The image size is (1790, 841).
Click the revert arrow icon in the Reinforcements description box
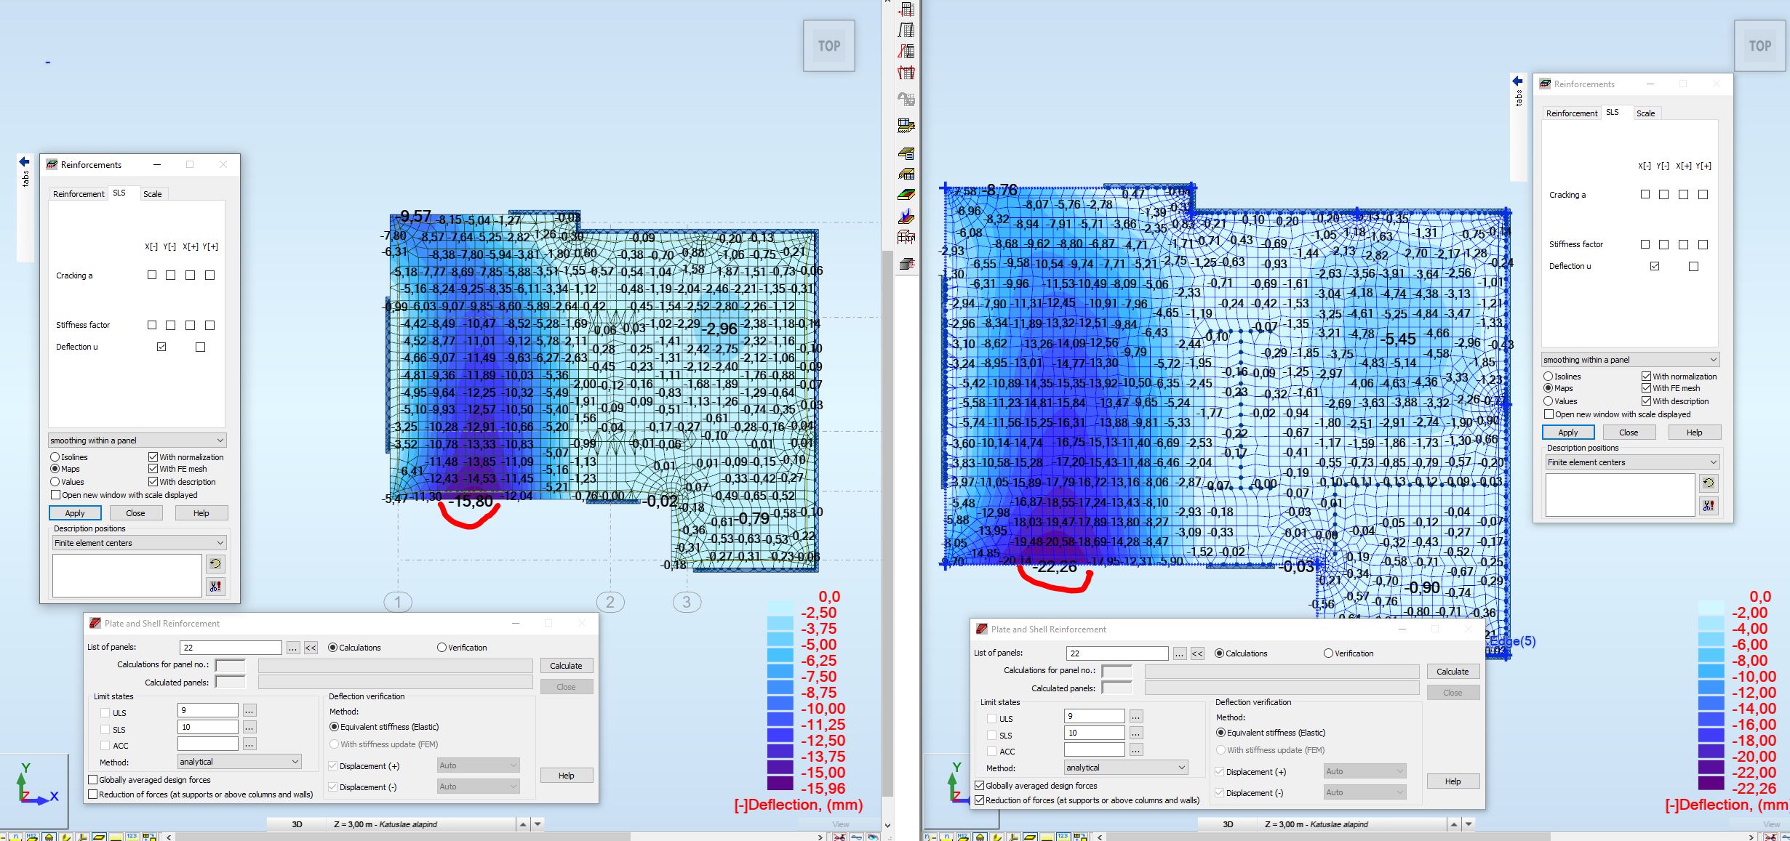coord(215,563)
